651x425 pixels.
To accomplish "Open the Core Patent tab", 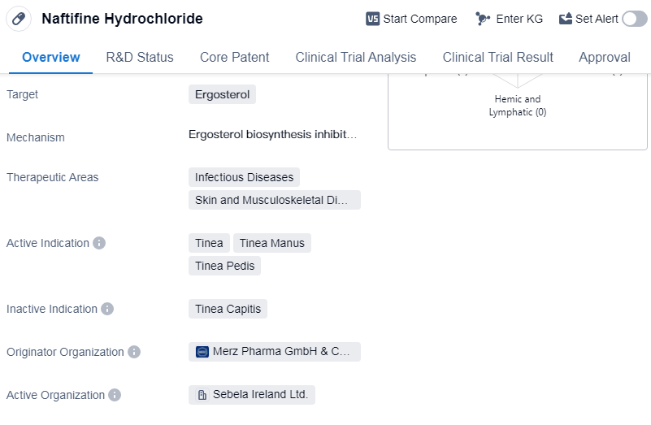I will point(235,57).
